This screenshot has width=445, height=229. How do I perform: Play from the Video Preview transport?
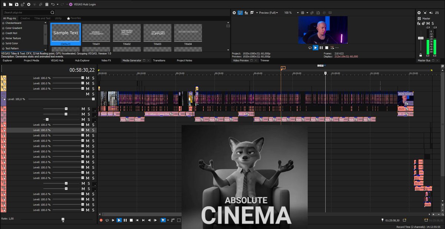point(316,47)
